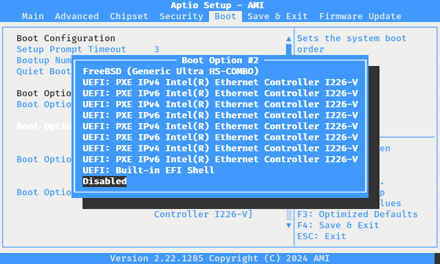This screenshot has height=264, width=440.
Task: Click the F3: Optimized Defaults hint
Action: (x=357, y=214)
